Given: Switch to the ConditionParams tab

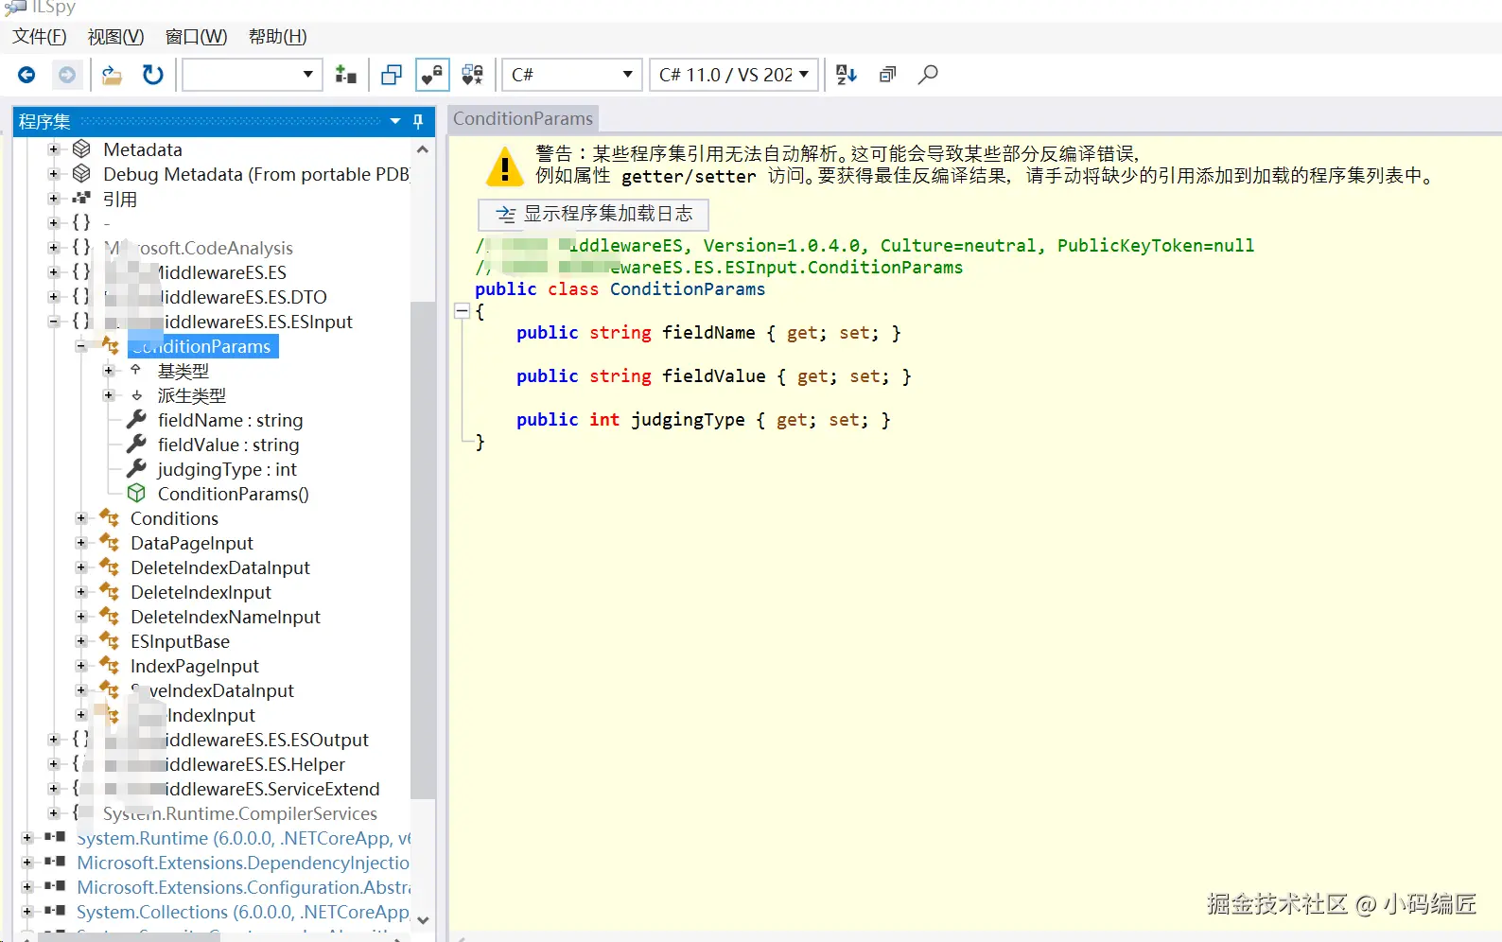Looking at the screenshot, I should tap(522, 118).
